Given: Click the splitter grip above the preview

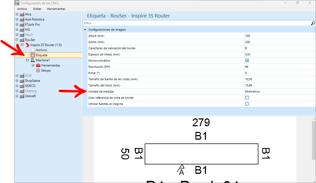Looking at the screenshot, I should [x=197, y=116].
